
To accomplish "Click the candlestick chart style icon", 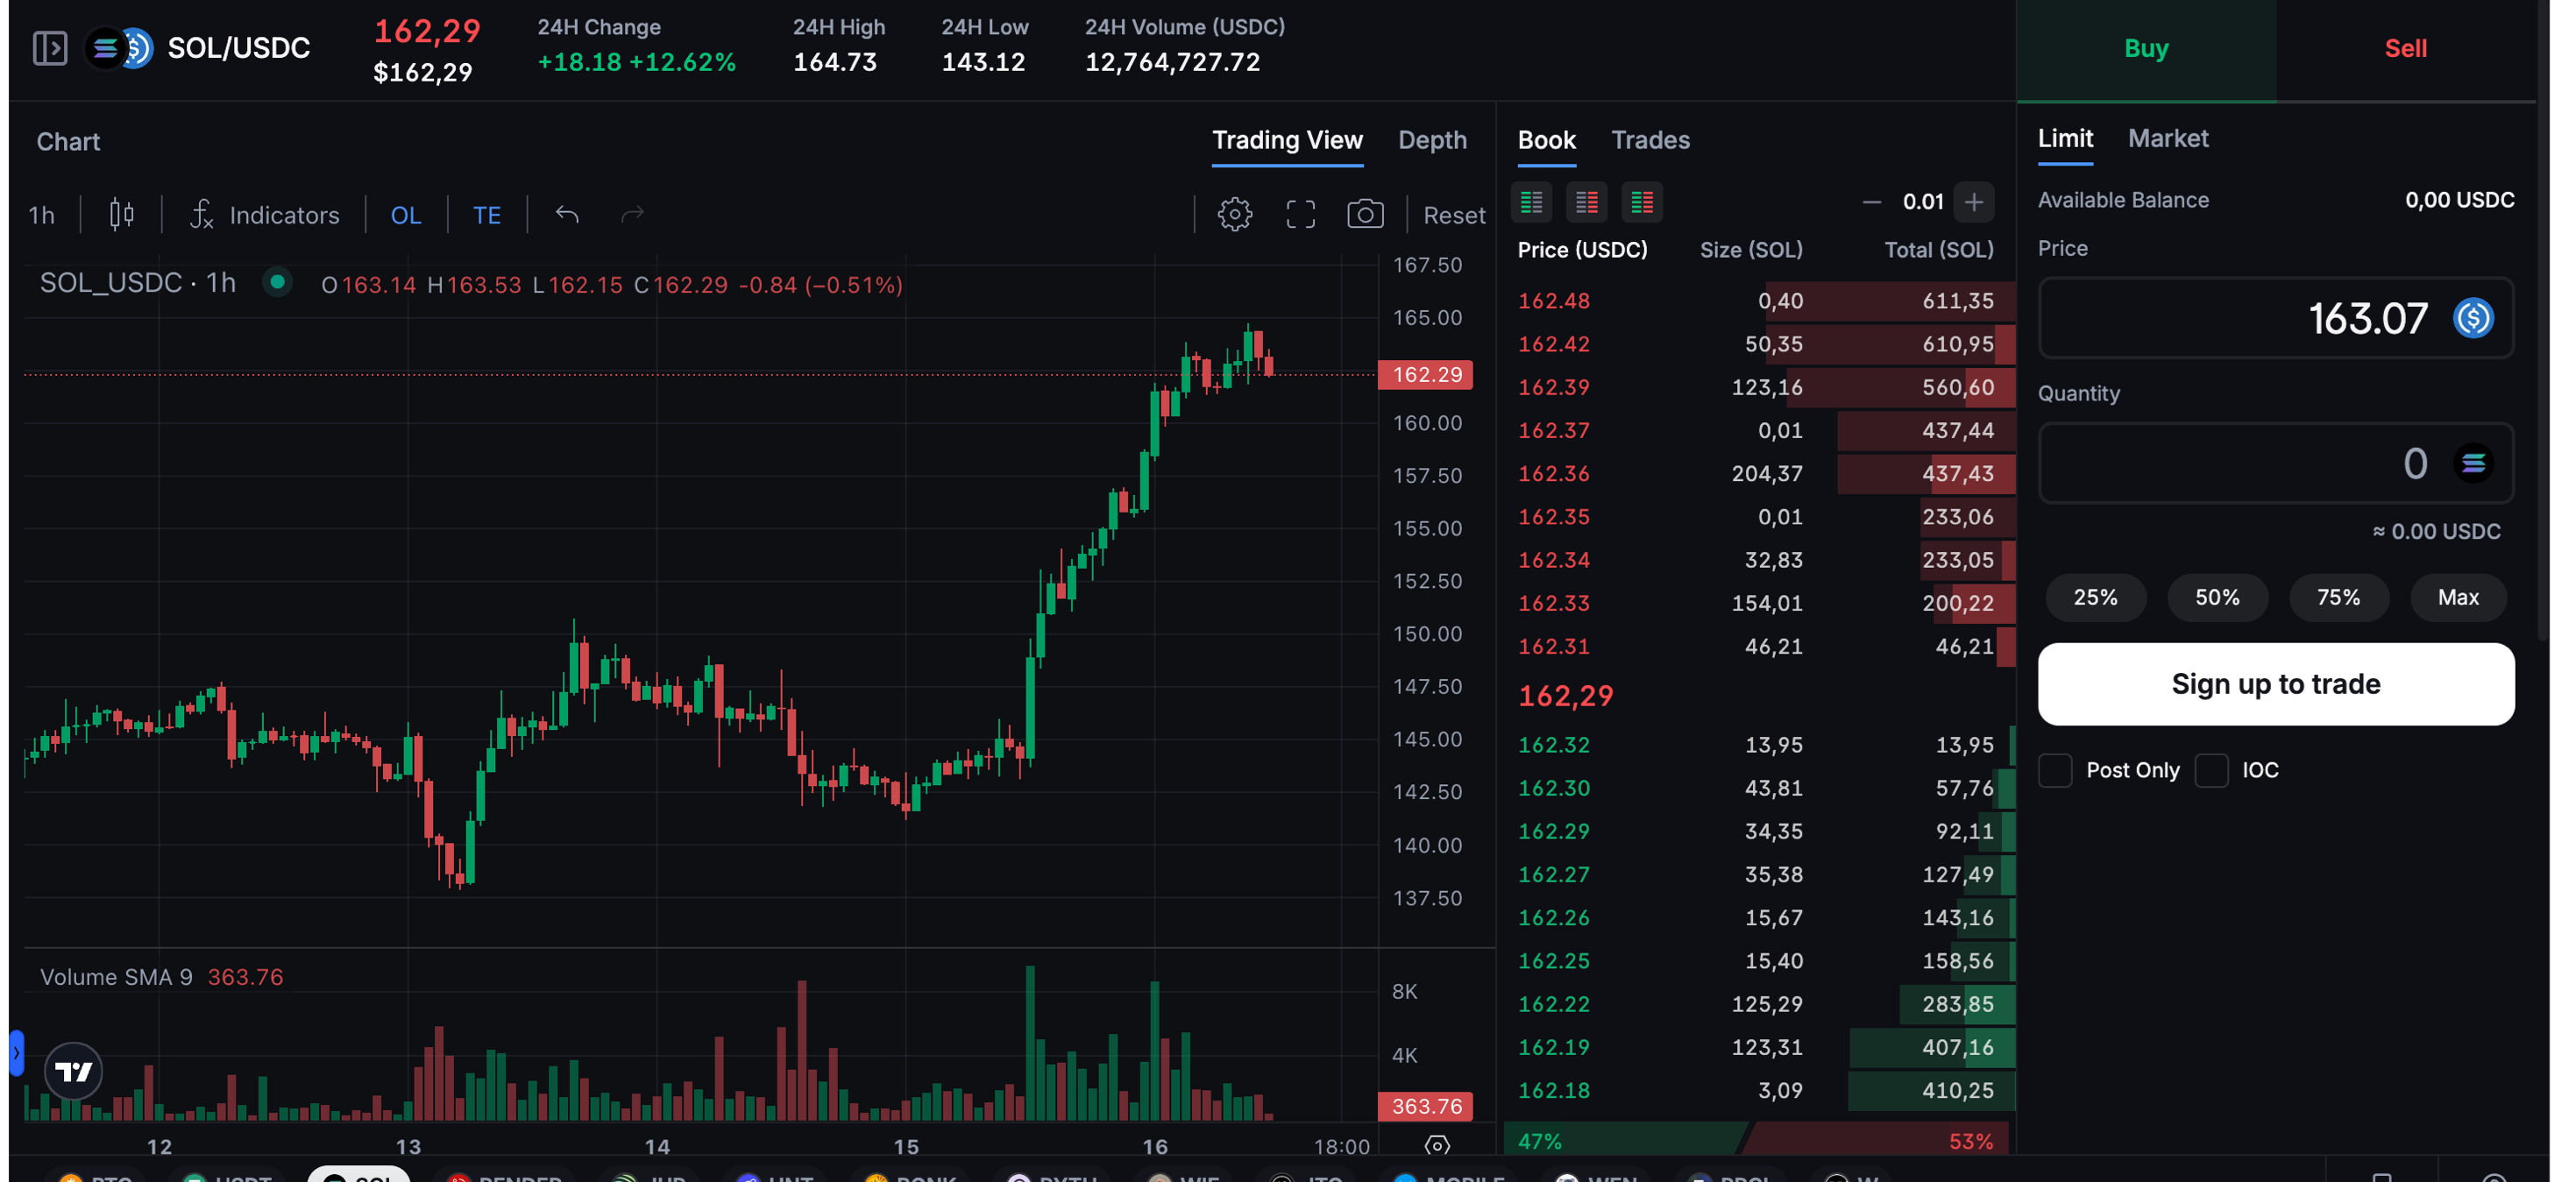I will tap(121, 214).
